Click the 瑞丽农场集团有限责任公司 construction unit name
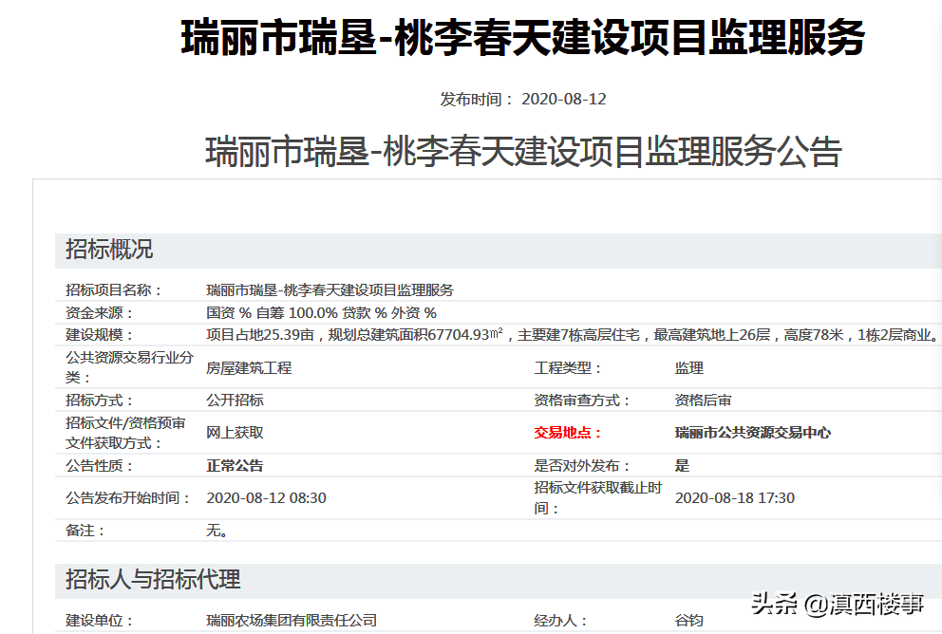Screen dimensions: 942x634 point(292,621)
